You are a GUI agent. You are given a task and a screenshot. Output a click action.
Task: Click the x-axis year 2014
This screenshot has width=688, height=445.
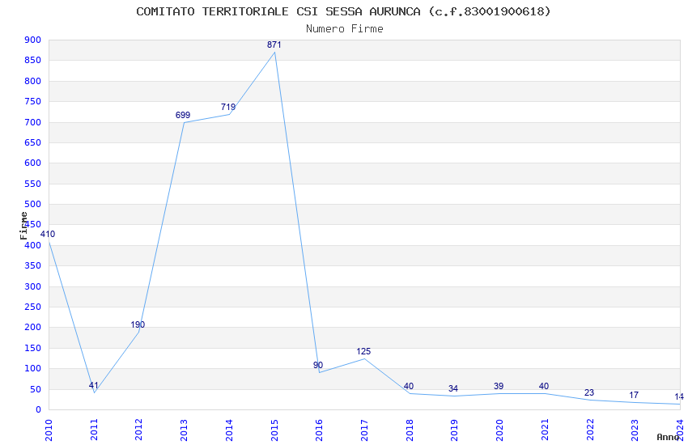pyautogui.click(x=229, y=430)
